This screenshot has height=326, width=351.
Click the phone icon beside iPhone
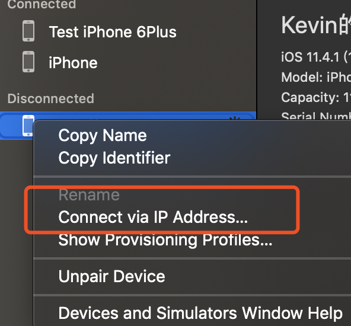point(28,62)
